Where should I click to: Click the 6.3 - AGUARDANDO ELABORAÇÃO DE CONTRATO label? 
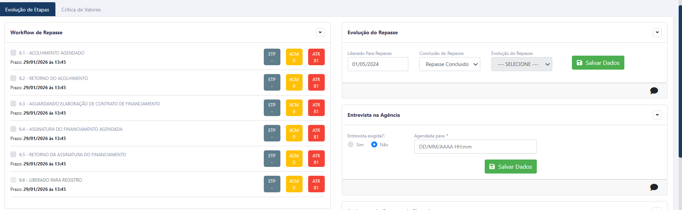coord(90,104)
